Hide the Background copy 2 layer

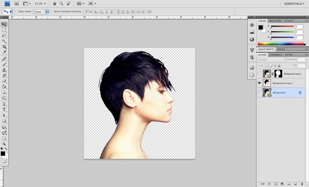pyautogui.click(x=260, y=83)
